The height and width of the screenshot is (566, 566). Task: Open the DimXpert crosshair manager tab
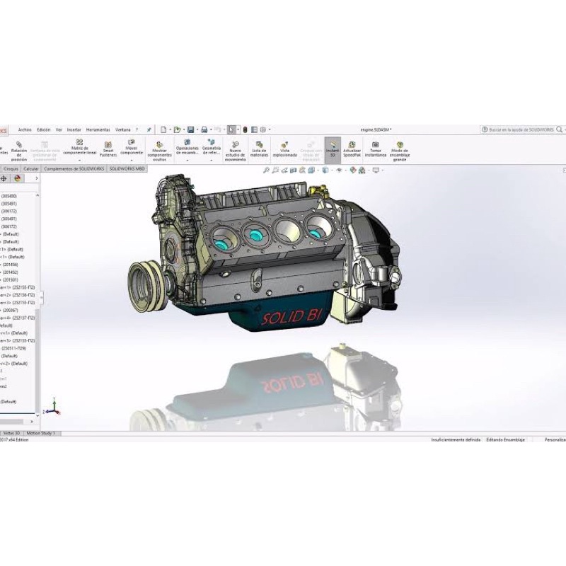click(x=4, y=178)
